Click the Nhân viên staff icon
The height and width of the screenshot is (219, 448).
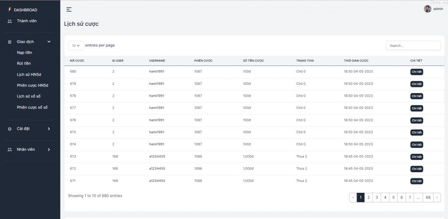point(10,149)
